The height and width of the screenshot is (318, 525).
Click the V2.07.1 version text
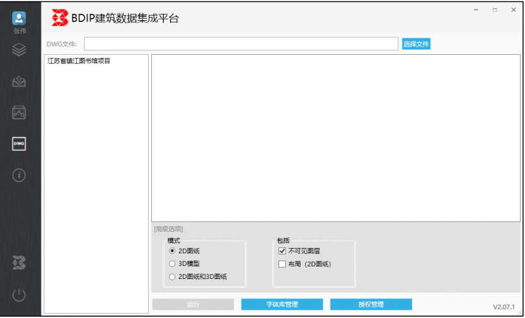click(504, 307)
